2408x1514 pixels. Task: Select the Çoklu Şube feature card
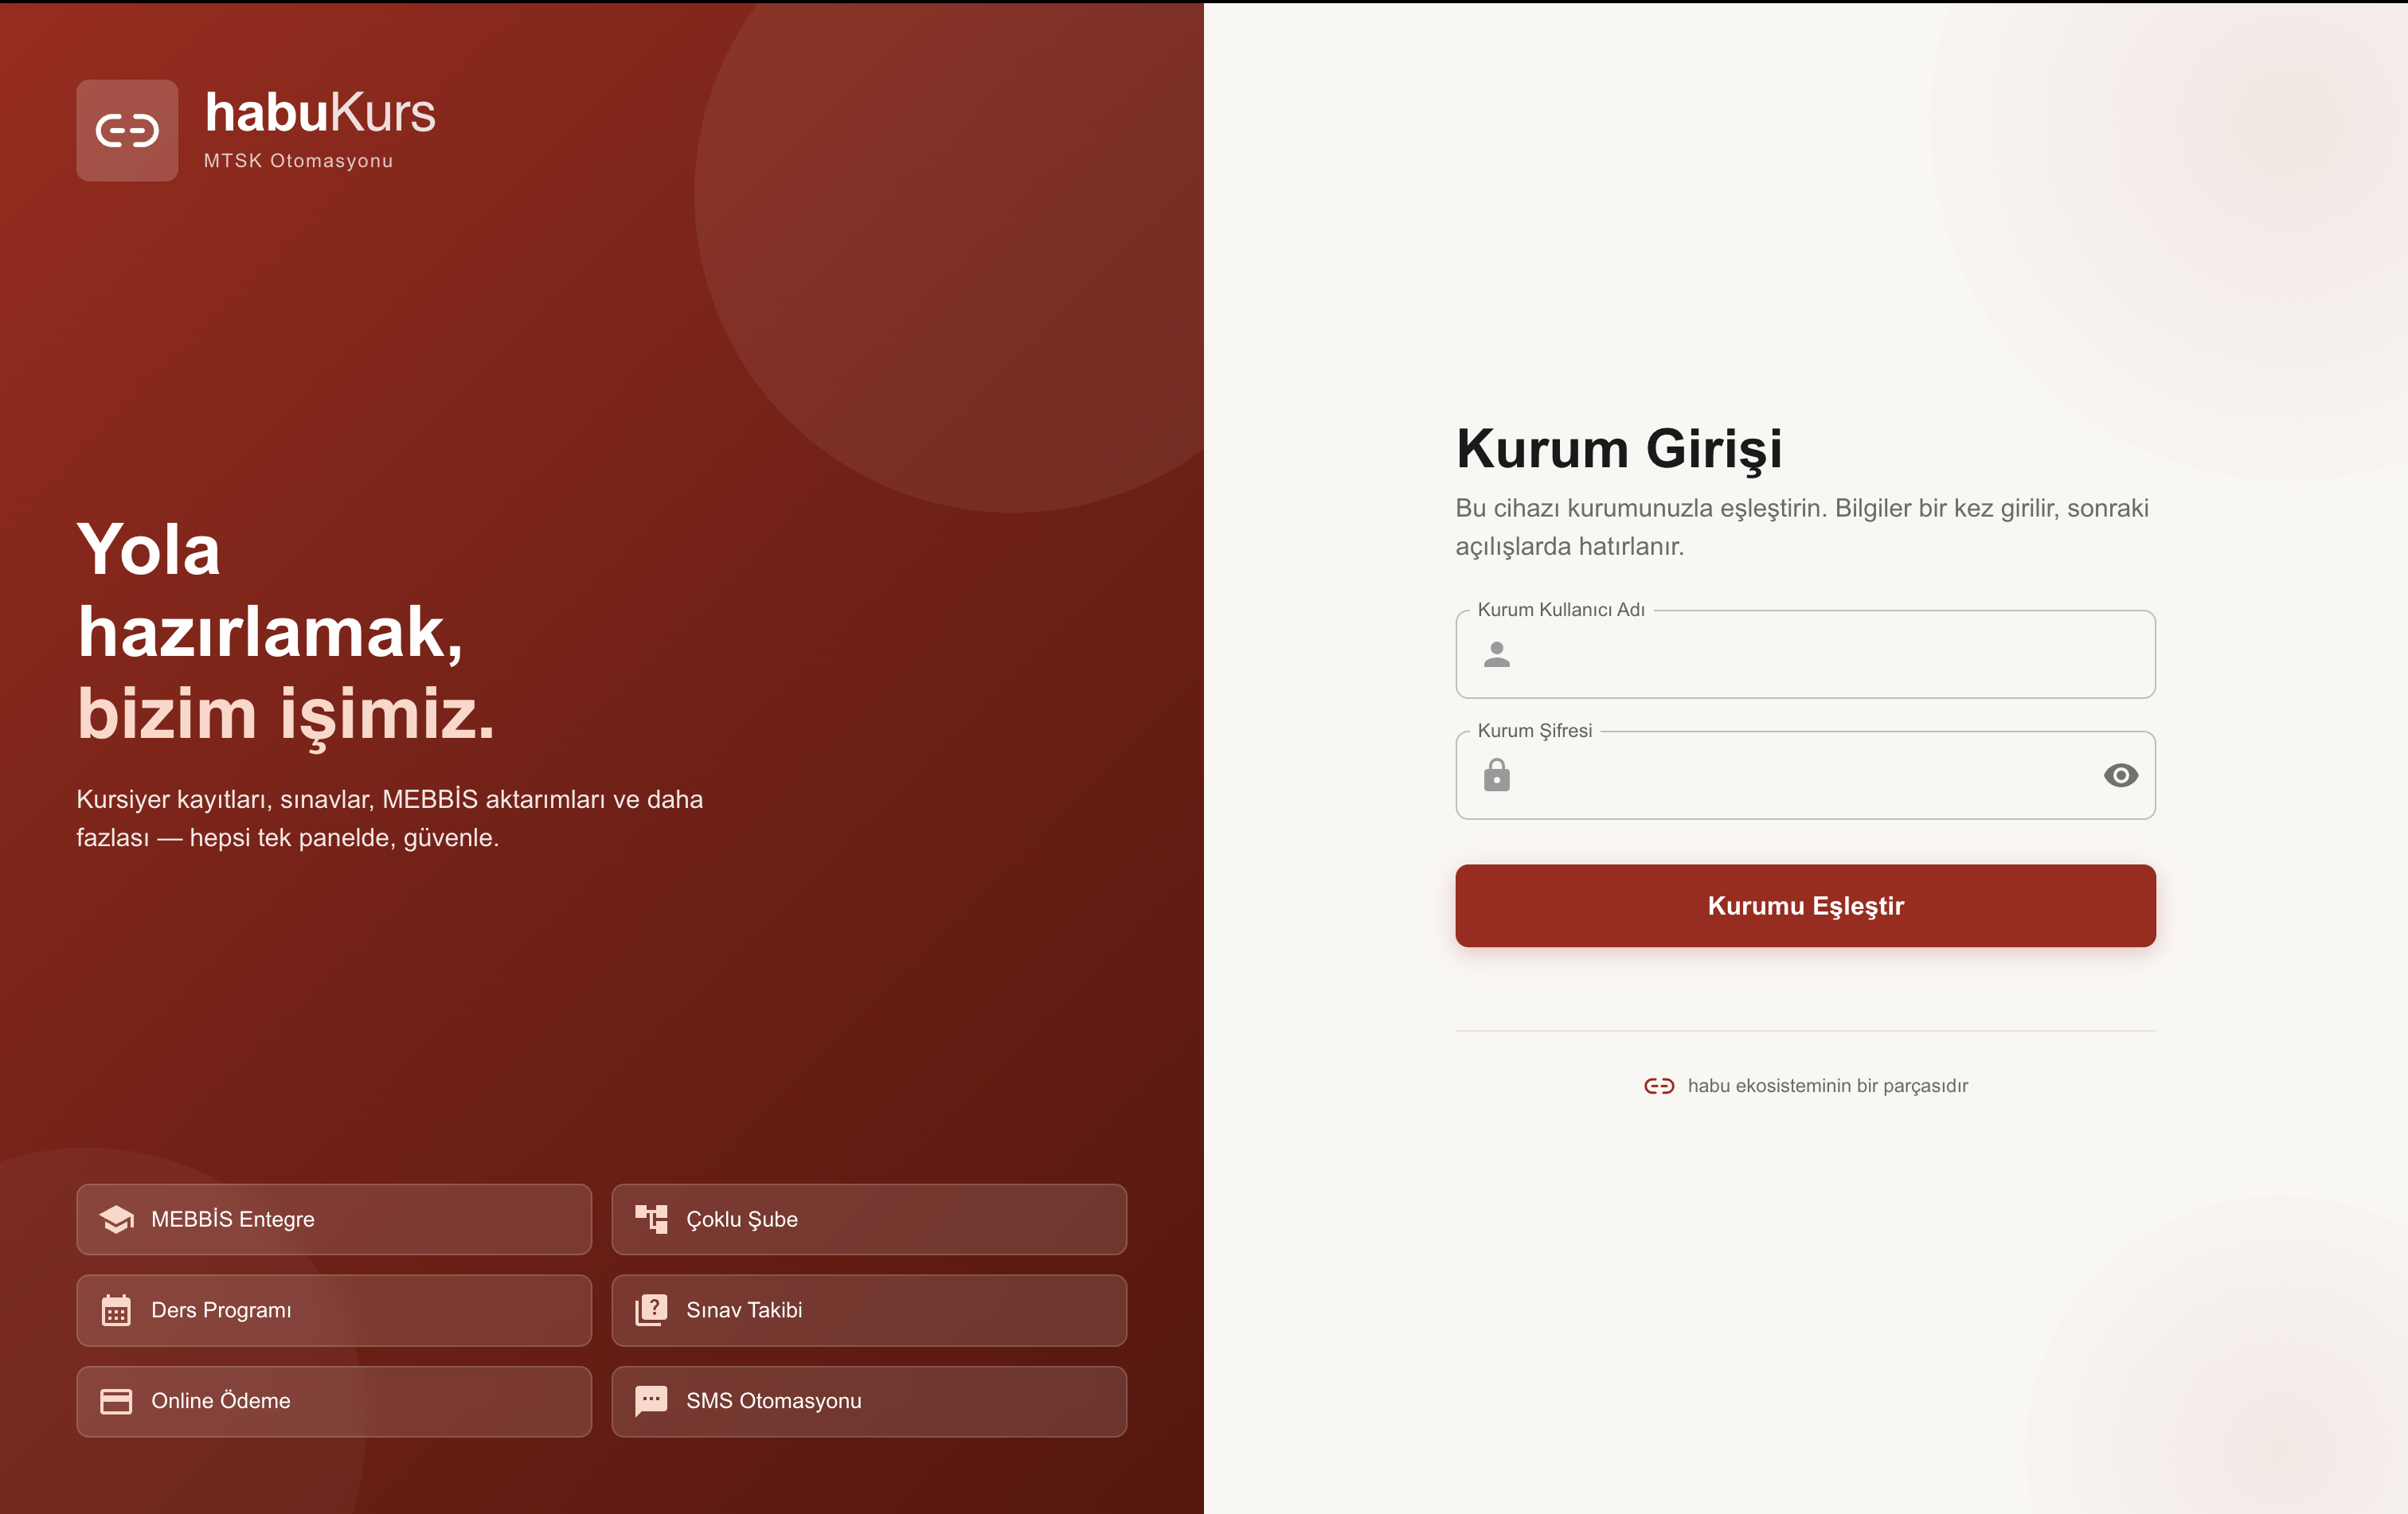tap(869, 1219)
